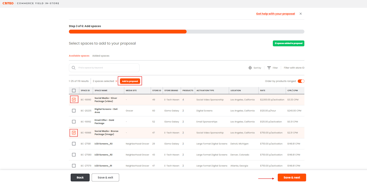Open the Sort by dropdown
367x183 pixels.
pos(257,68)
